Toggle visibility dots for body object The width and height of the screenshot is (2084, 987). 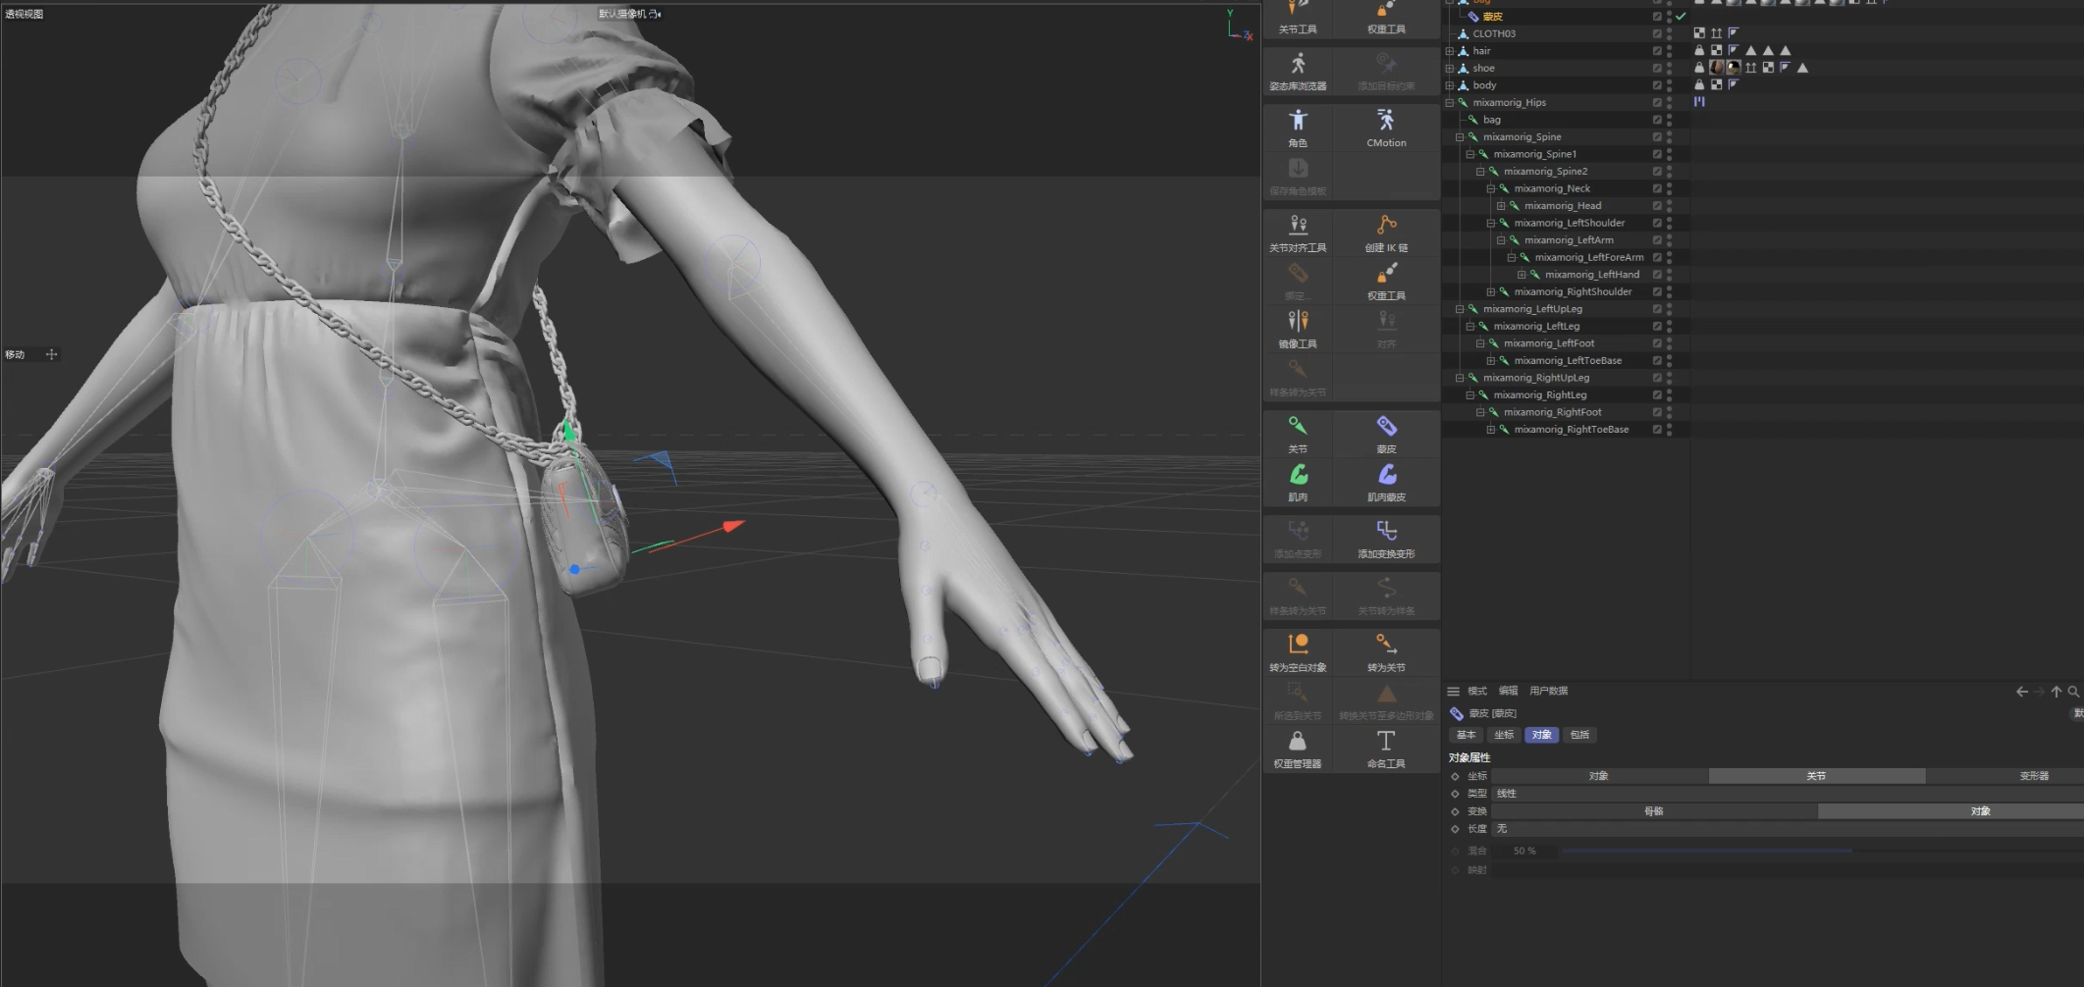coord(1669,85)
